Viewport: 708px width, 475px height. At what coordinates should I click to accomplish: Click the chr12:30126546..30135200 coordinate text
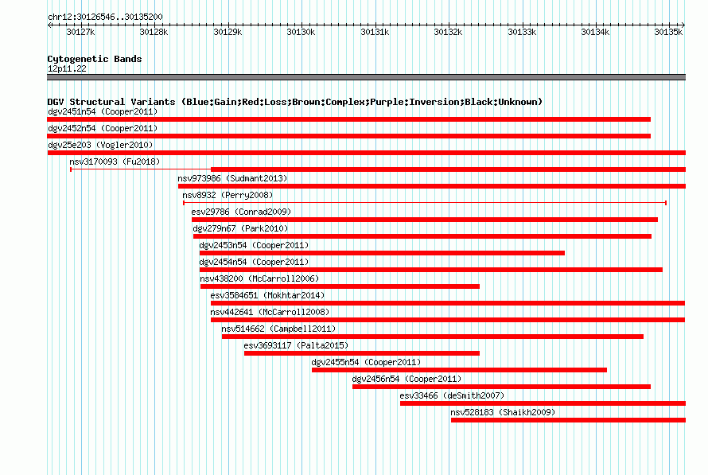105,17
